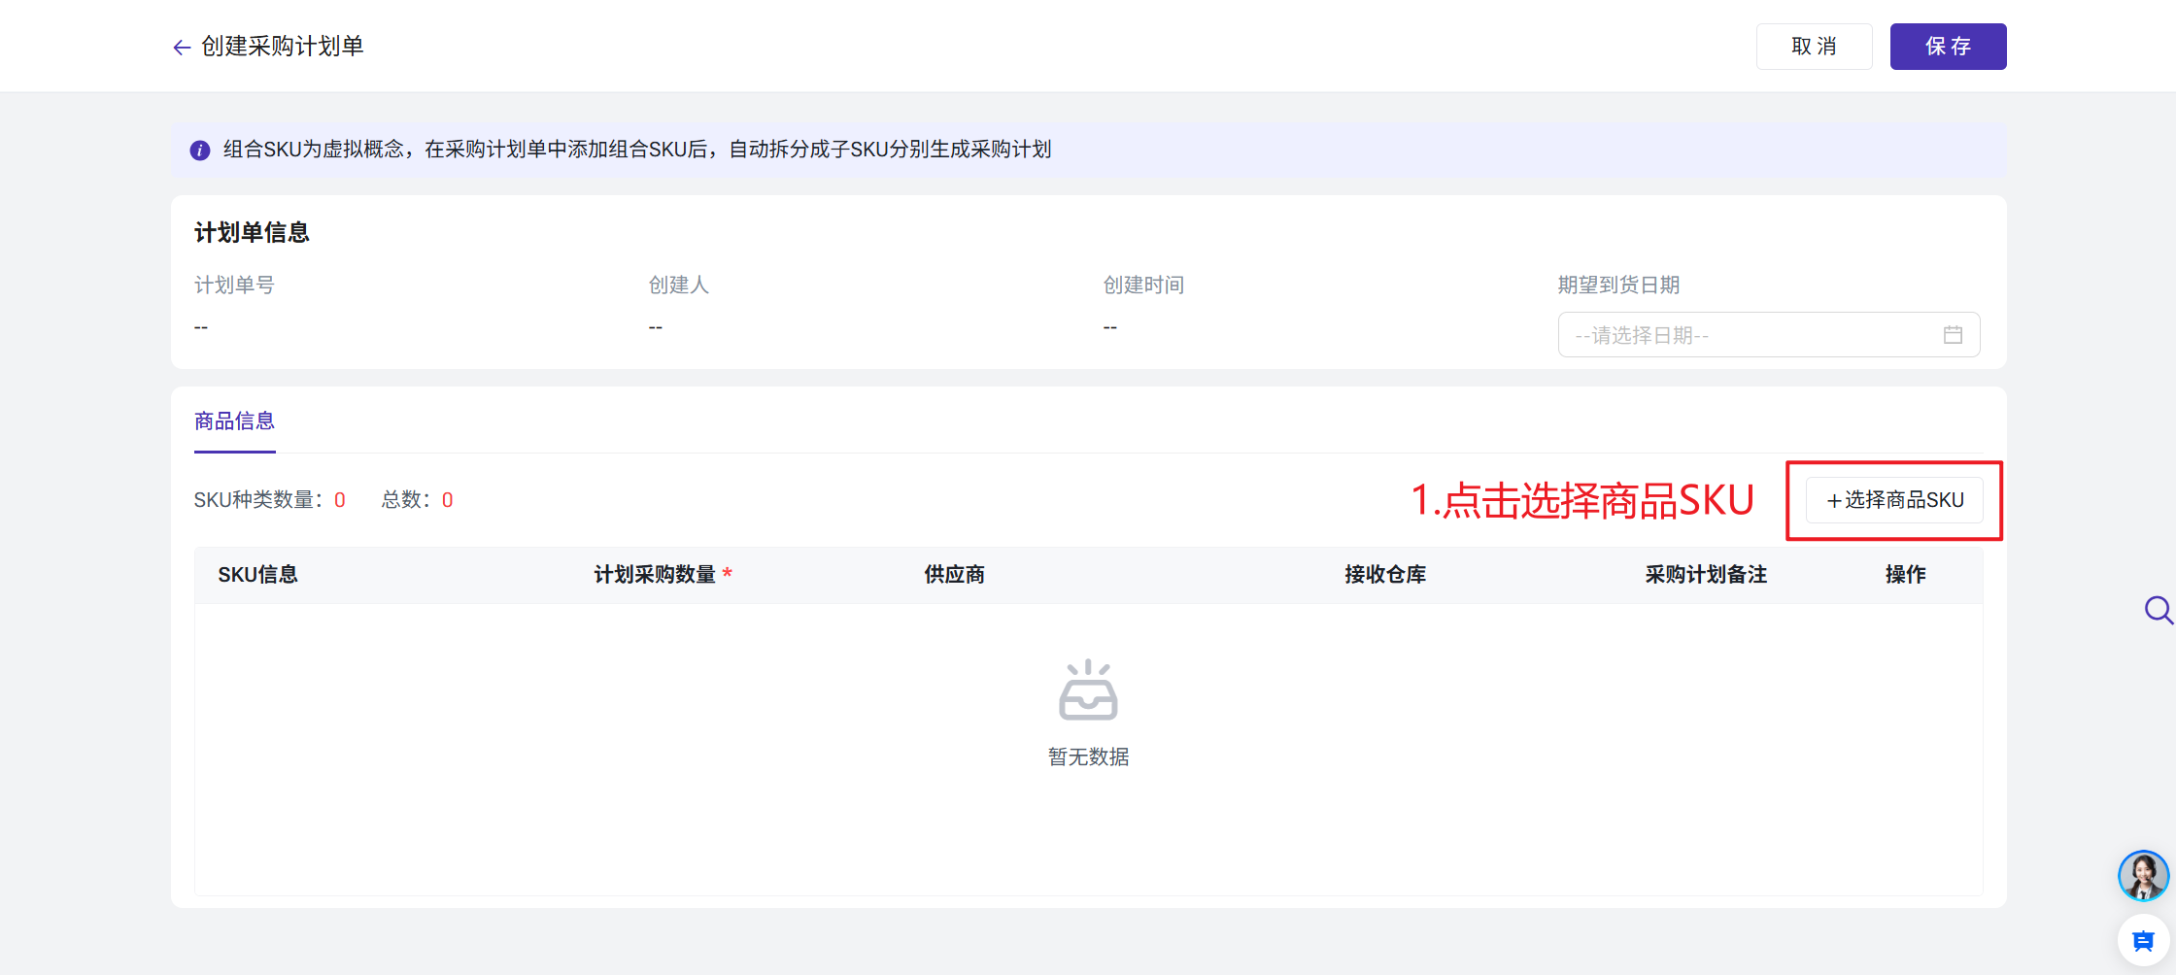
Task: Click the 创建采购计划单 page title
Action: click(282, 47)
